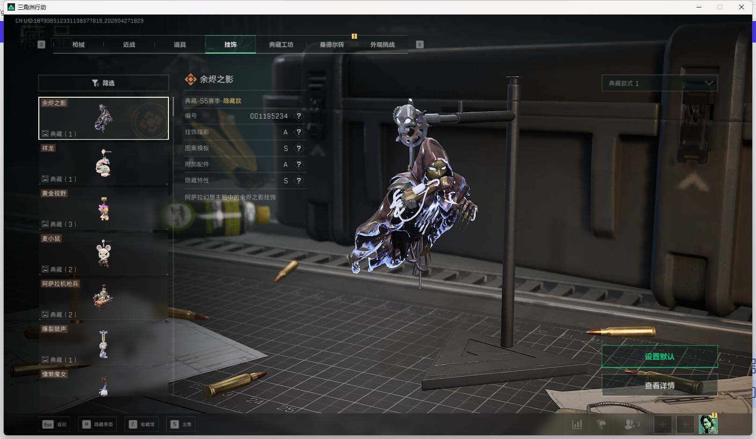This screenshot has width=756, height=439.
Task: Click the 查看详情 button
Action: [x=659, y=386]
